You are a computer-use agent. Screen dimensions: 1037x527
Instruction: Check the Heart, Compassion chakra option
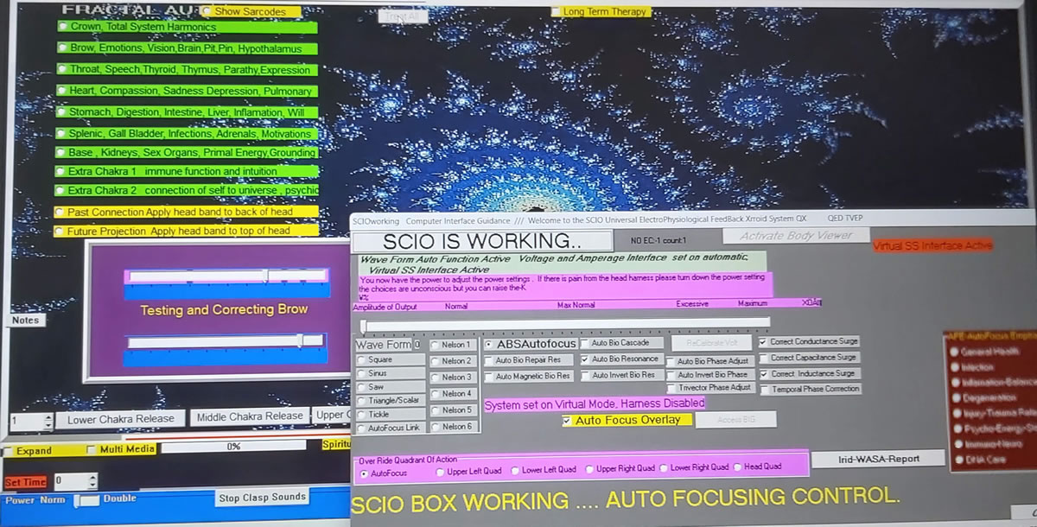62,91
